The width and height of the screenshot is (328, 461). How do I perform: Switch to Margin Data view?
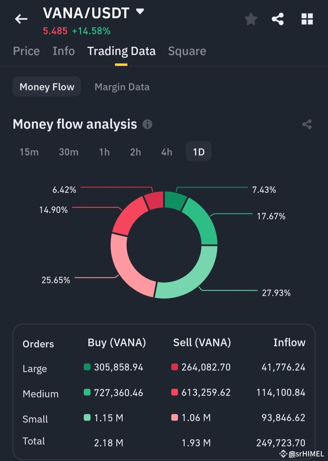point(122,87)
